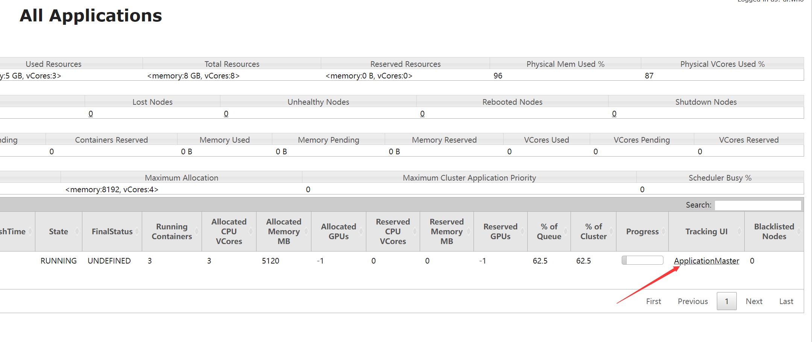Click the sort arrows icon beside FinalStatus header
The width and height of the screenshot is (812, 342).
pos(137,232)
